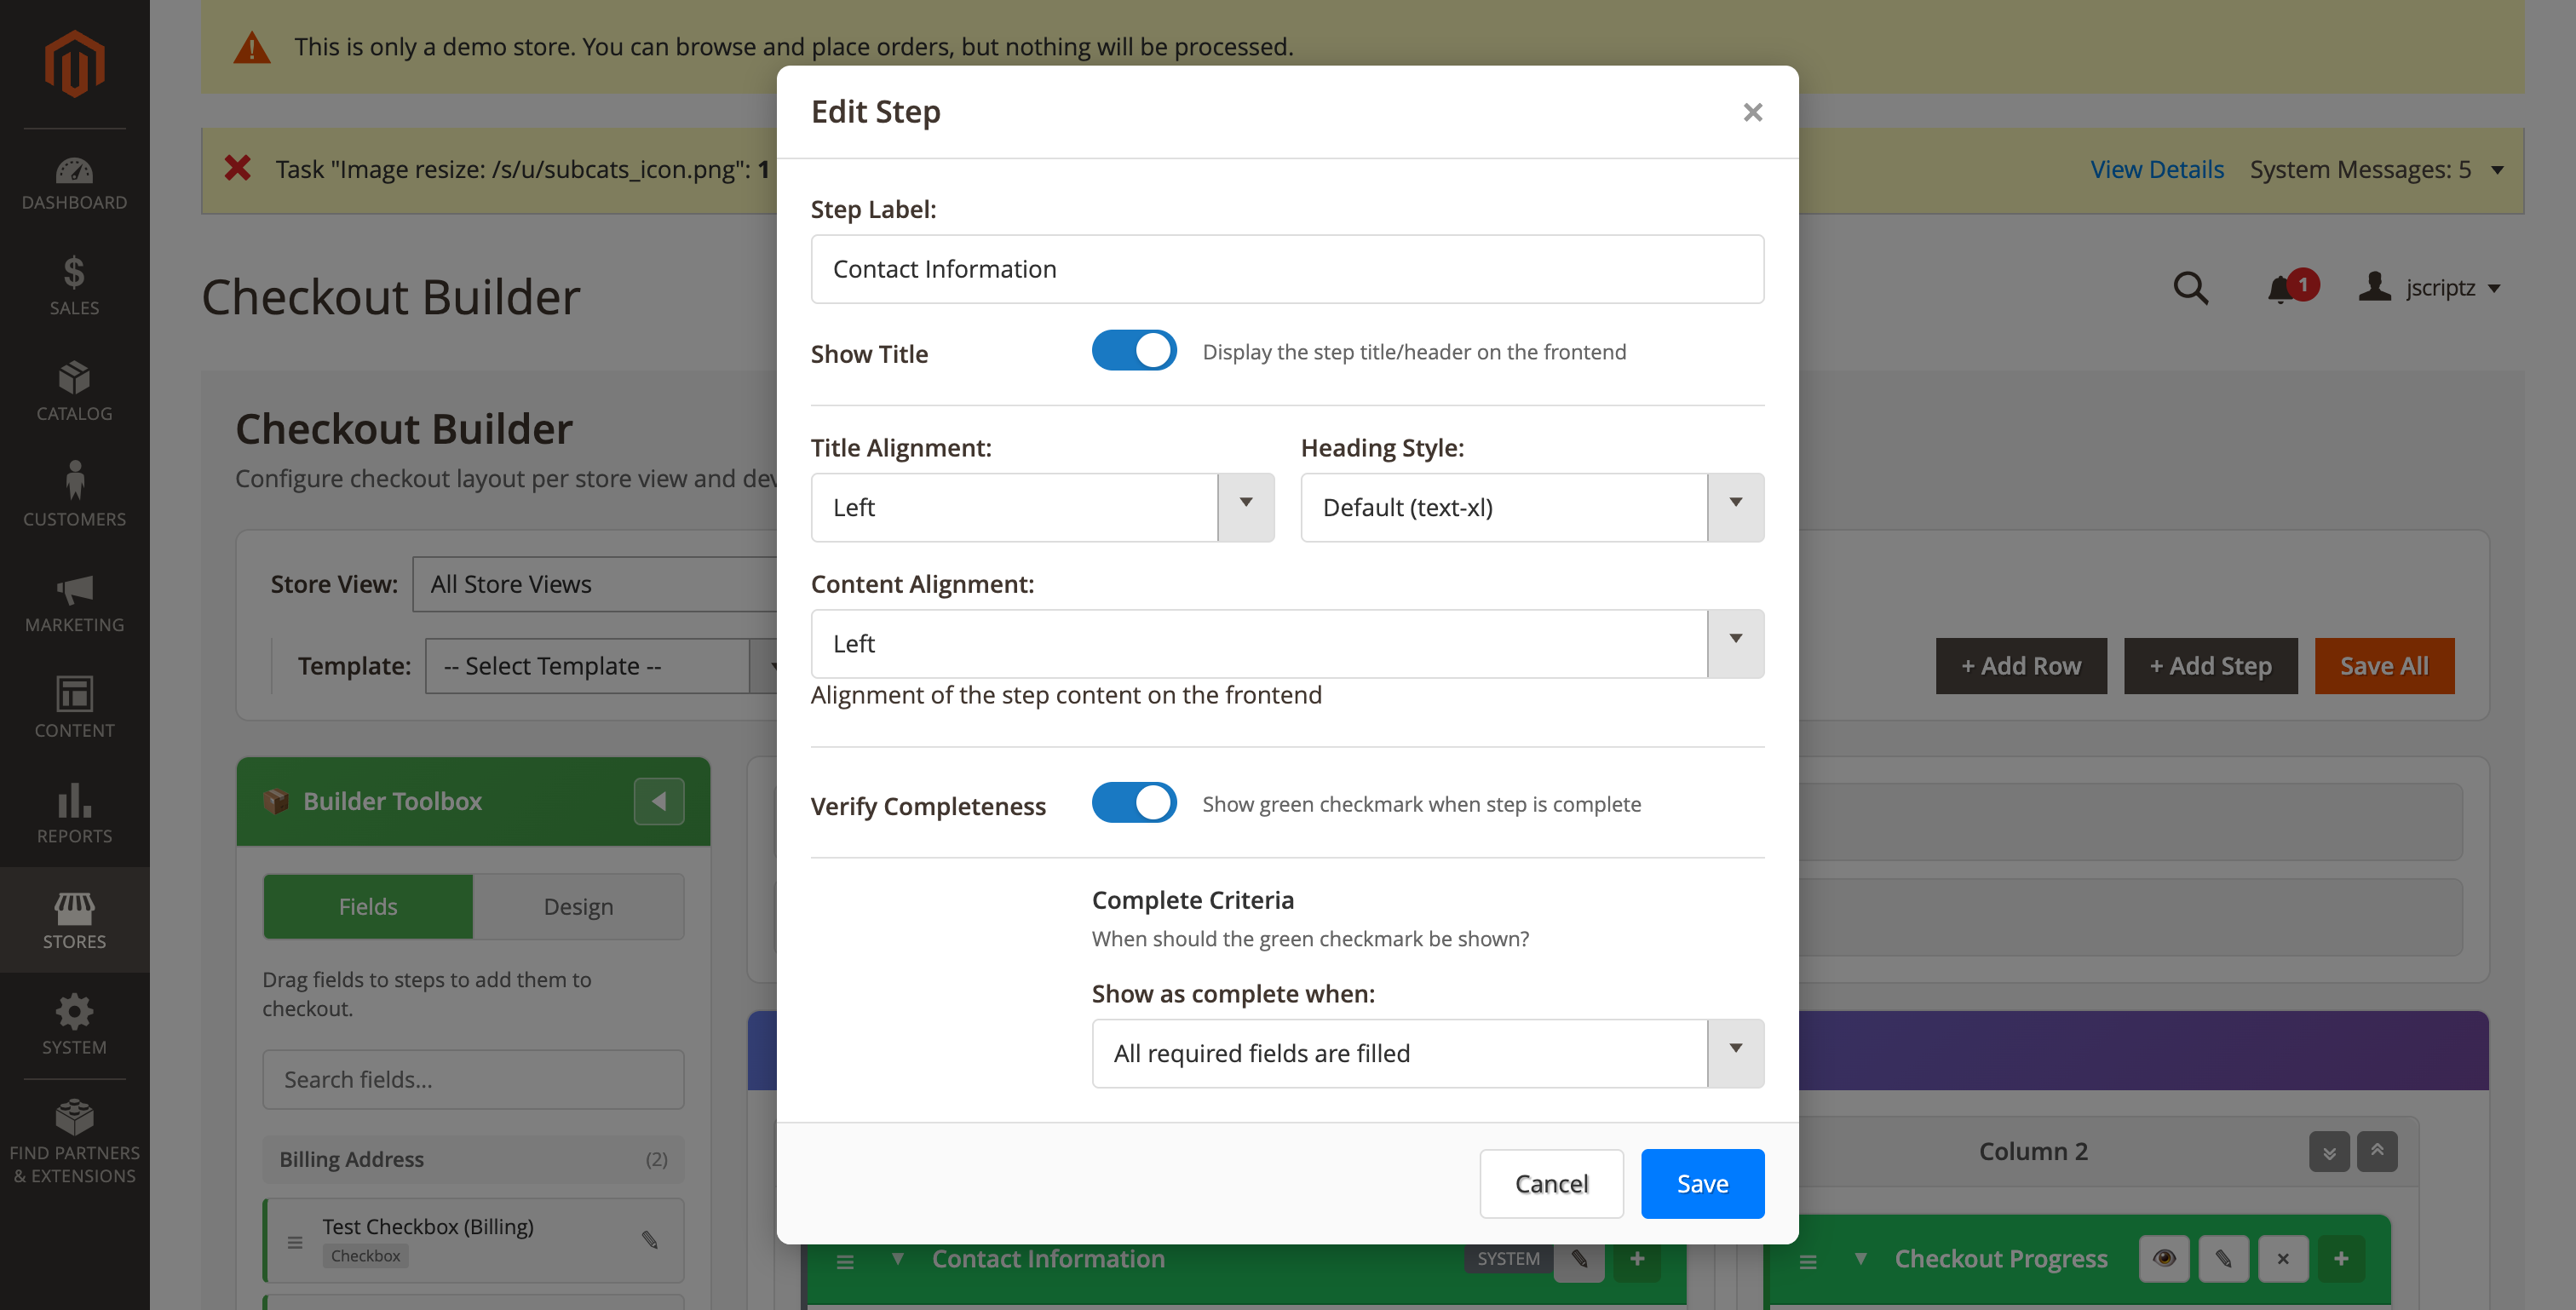This screenshot has width=2576, height=1310.
Task: Collapse the Builder Toolbox with its arrow icon
Action: coord(658,800)
